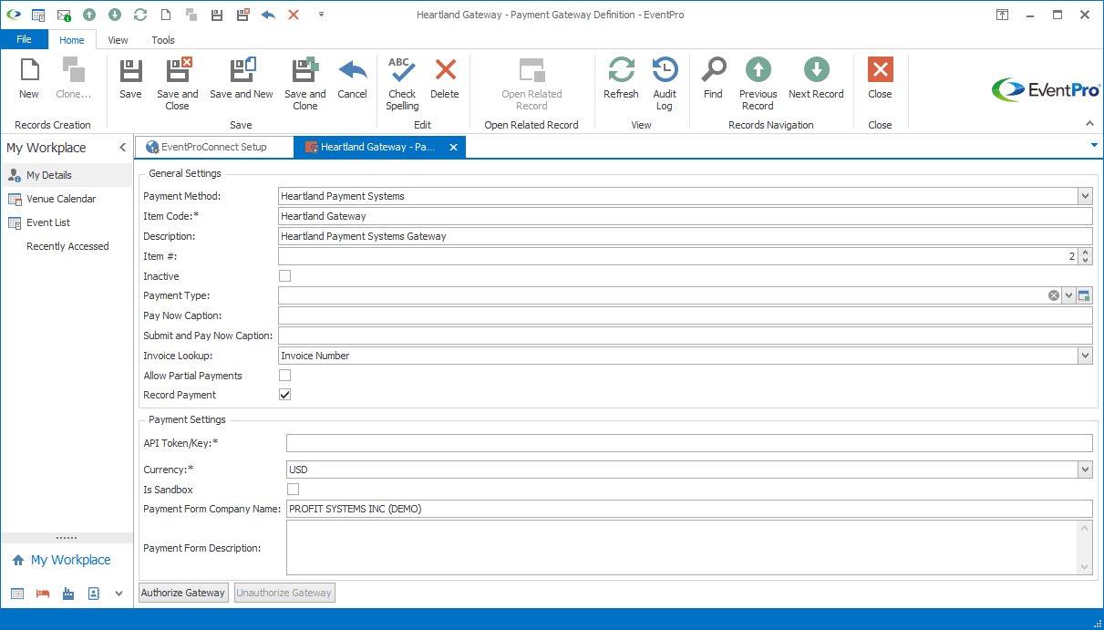Screen dimensions: 1104x630
Task: Click the Pay Now Caption field
Action: [x=685, y=315]
